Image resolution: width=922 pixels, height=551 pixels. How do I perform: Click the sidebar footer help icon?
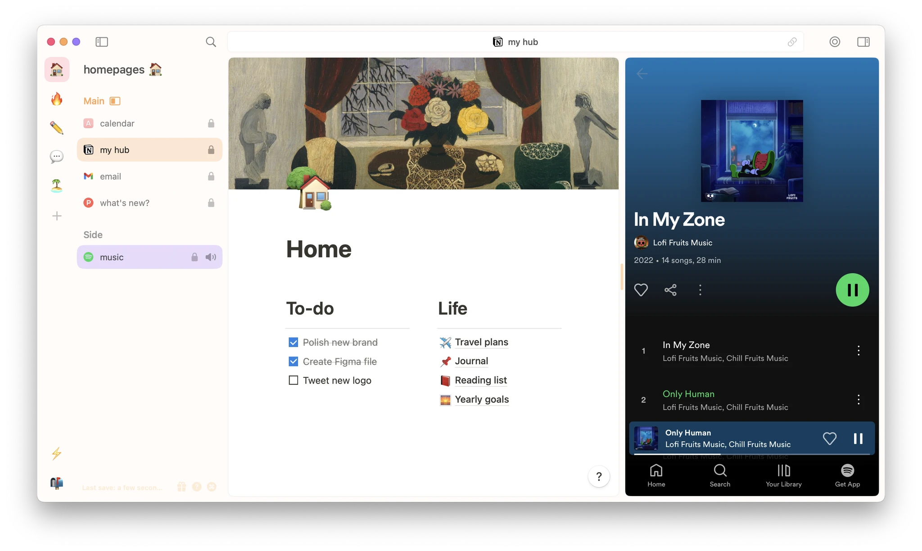[x=197, y=487]
